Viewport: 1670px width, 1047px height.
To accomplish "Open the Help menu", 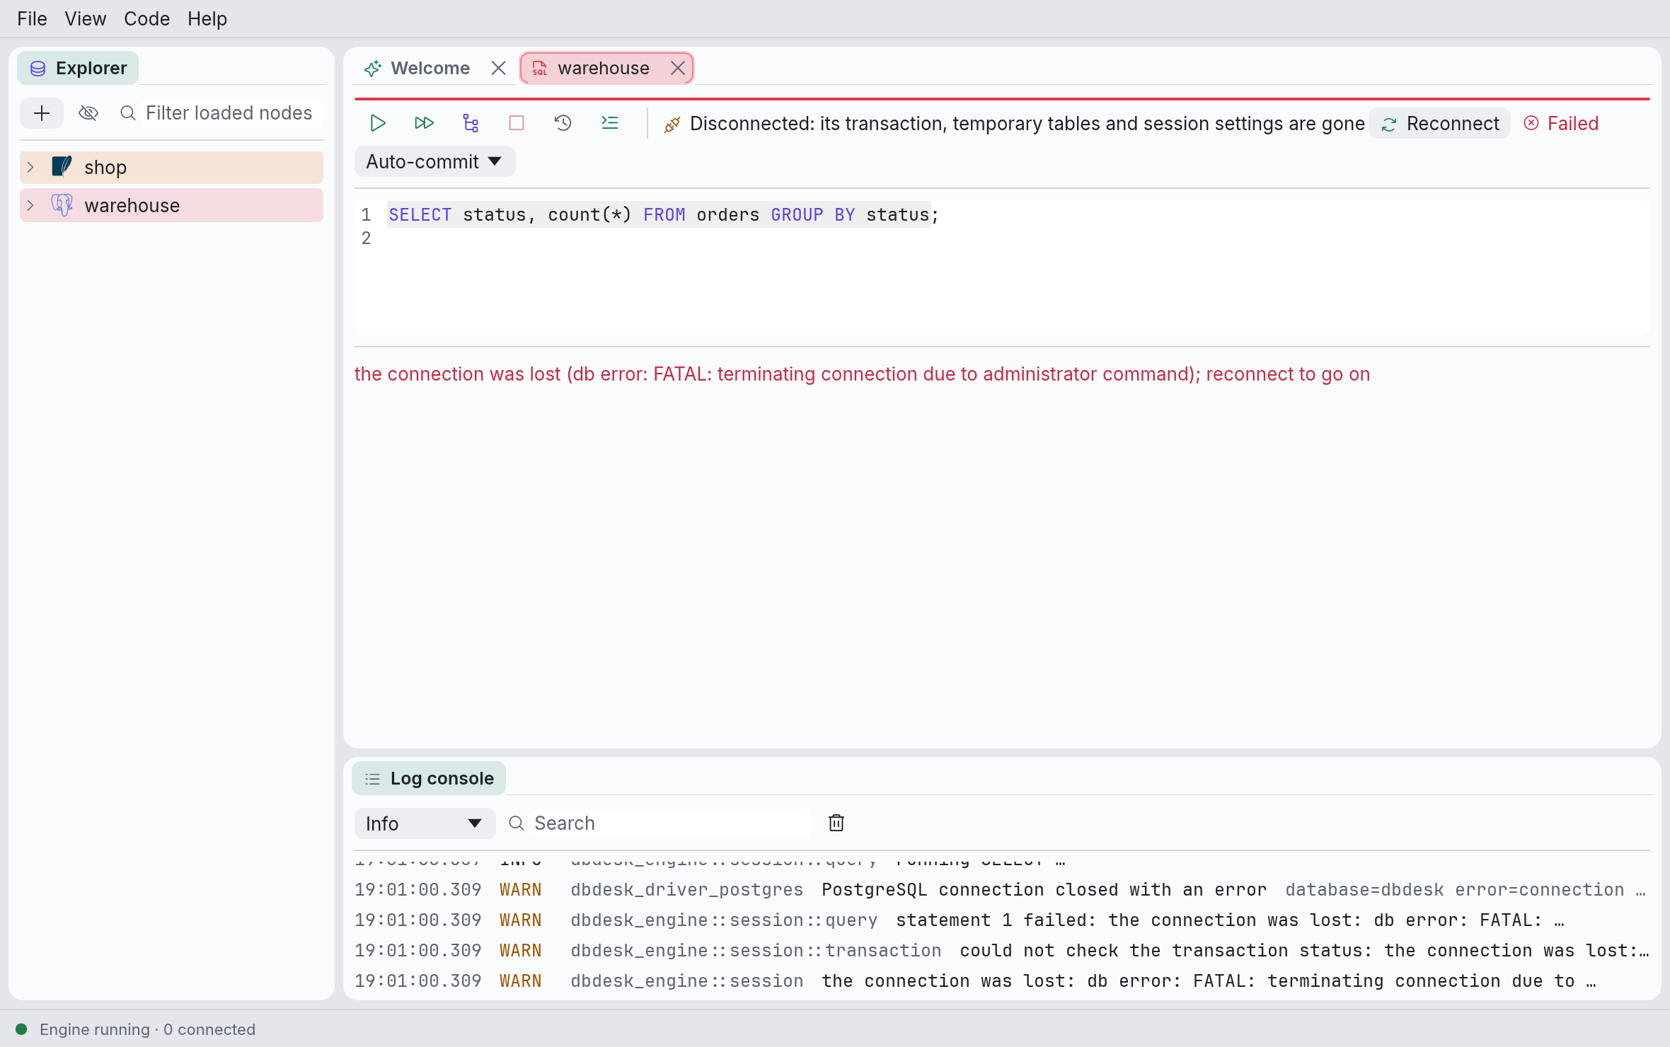I will pos(207,18).
